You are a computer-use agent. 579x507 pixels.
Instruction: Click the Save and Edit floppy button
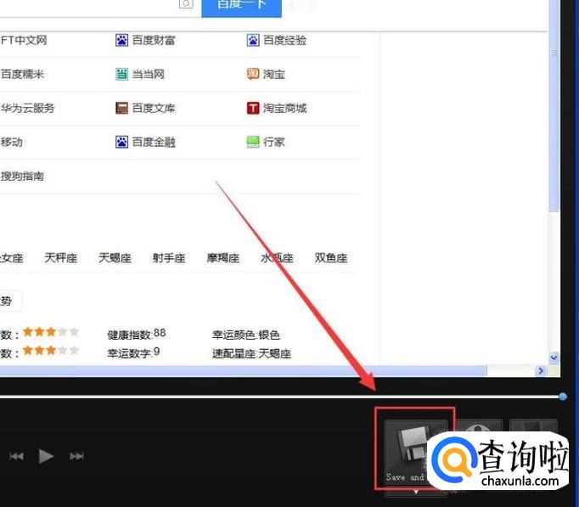(415, 453)
